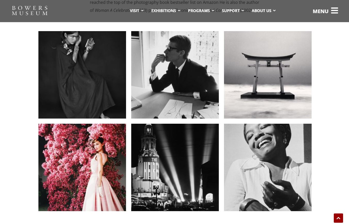
Task: Click the MENU text label
Action: [x=320, y=11]
